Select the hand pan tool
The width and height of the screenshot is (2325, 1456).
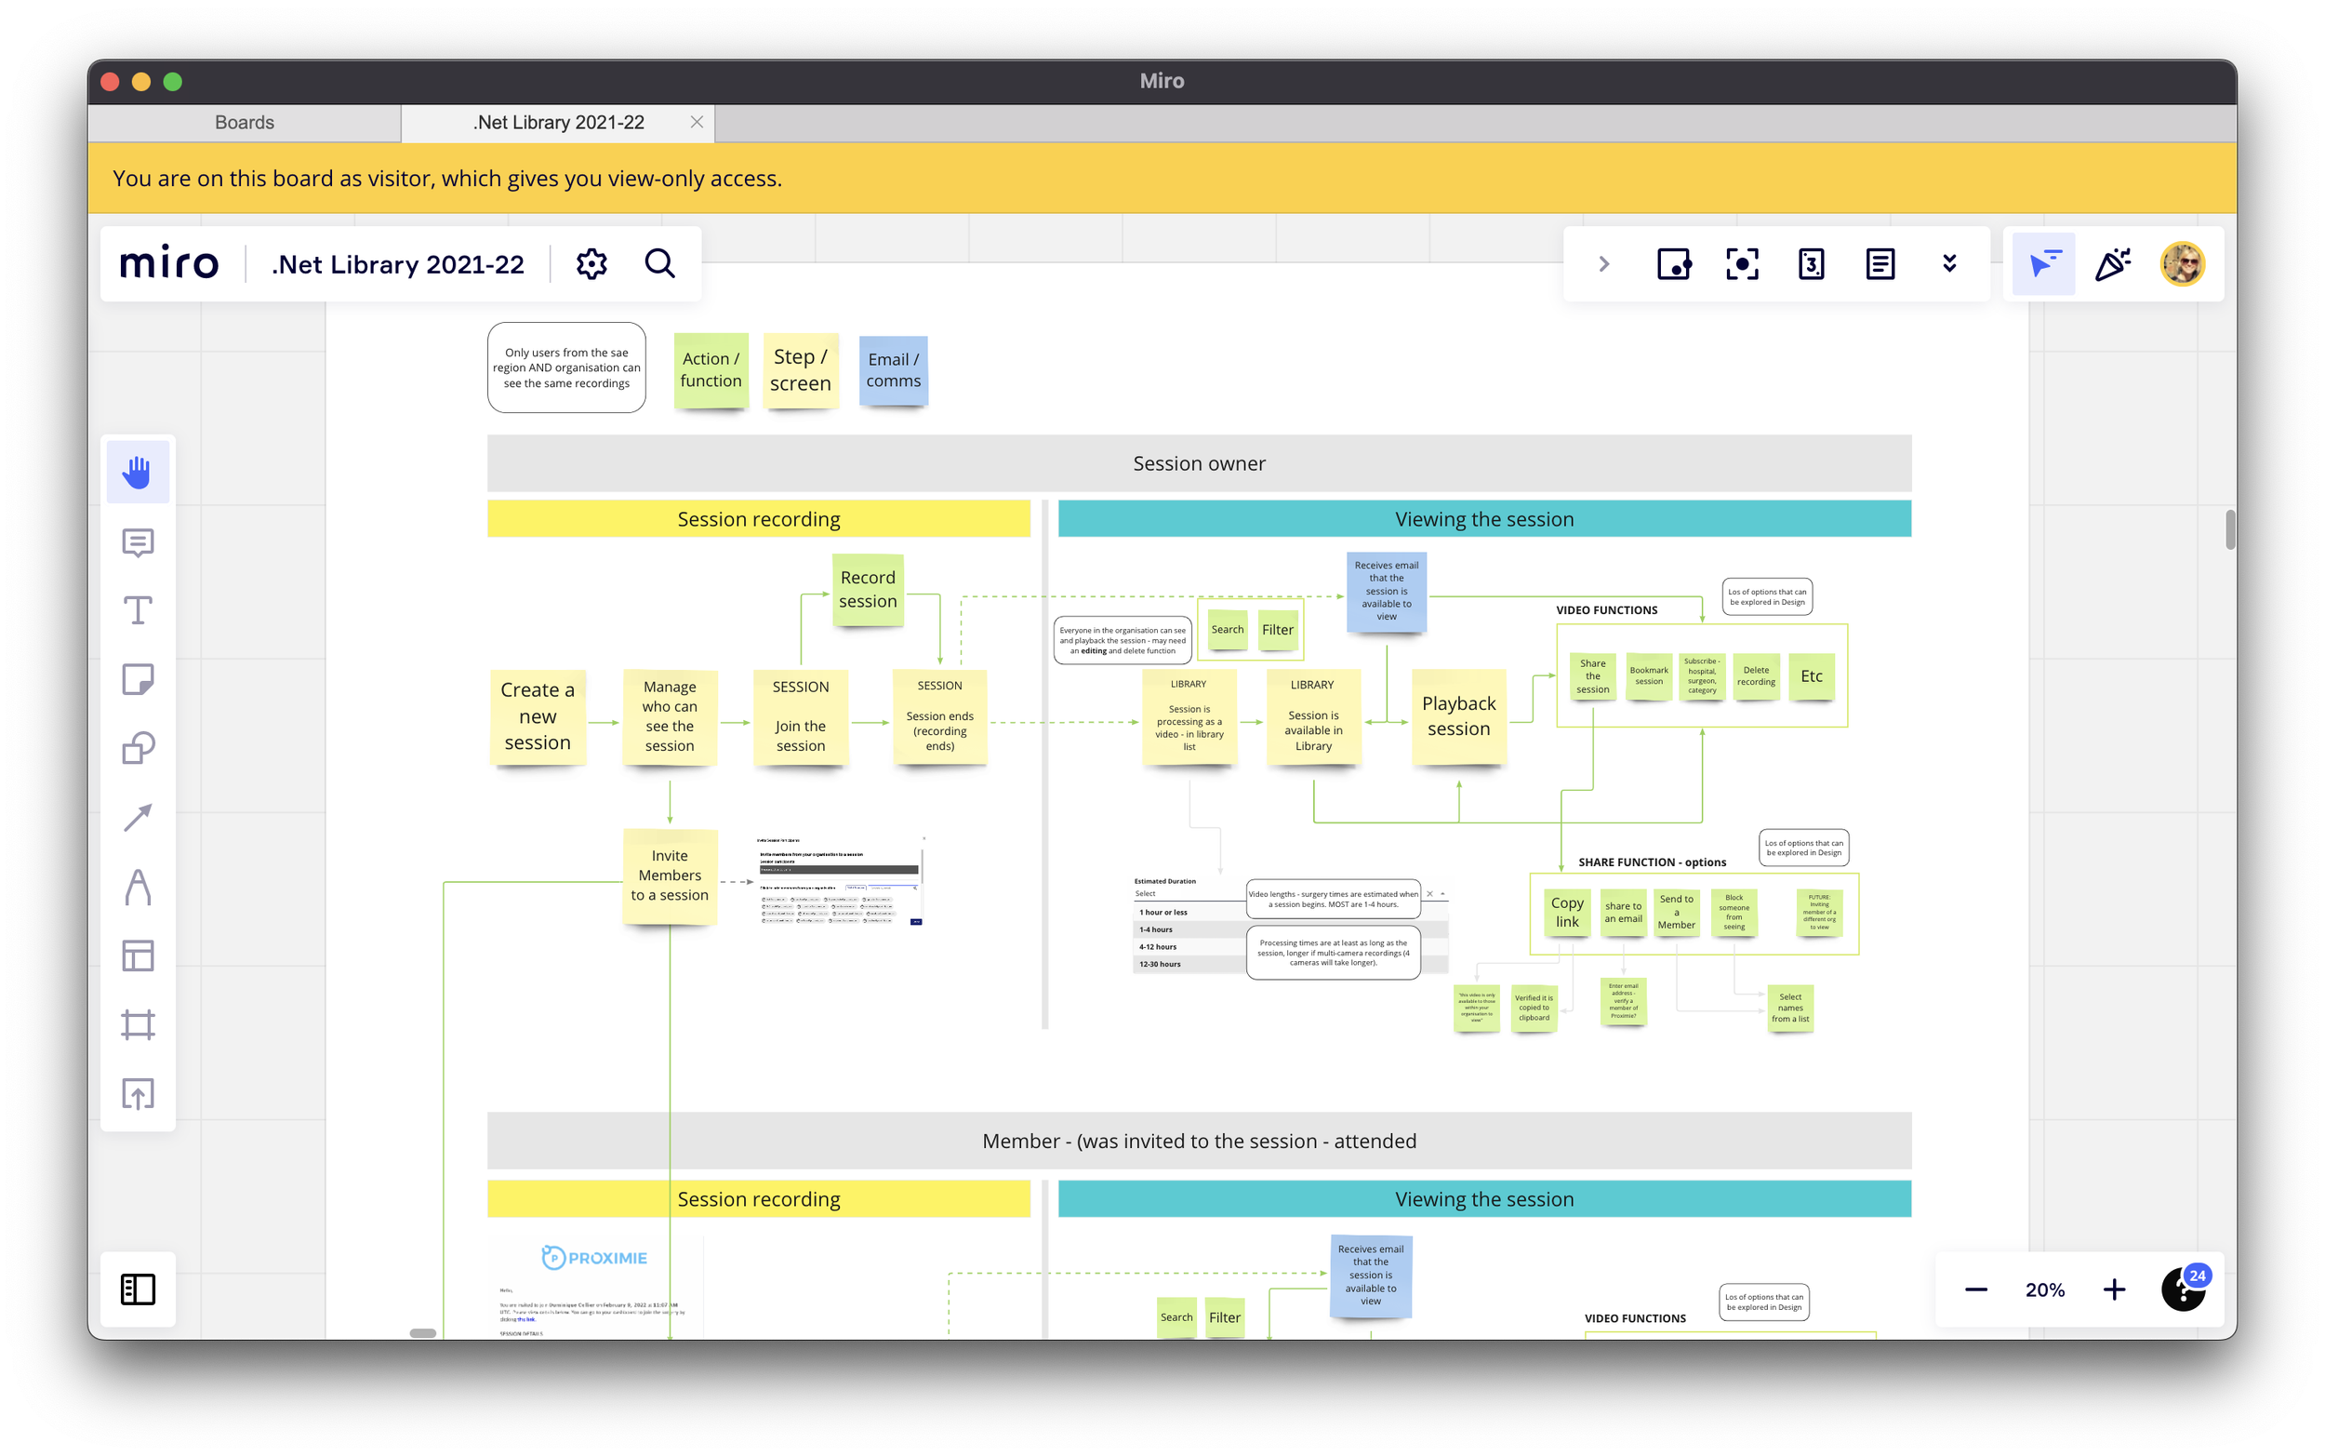pos(138,472)
